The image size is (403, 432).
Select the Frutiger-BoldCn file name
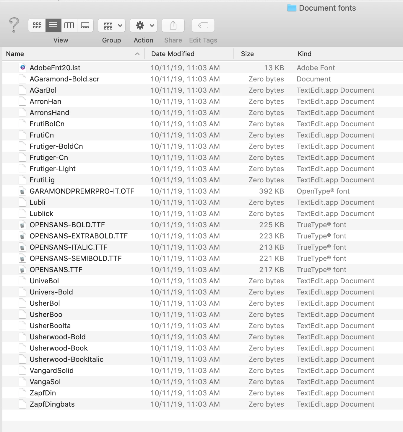(56, 146)
